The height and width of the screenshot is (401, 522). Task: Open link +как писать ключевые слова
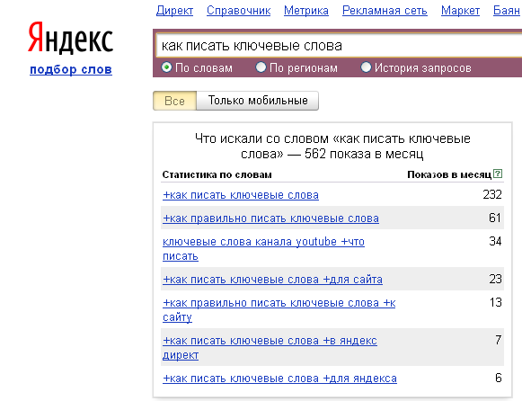point(241,195)
